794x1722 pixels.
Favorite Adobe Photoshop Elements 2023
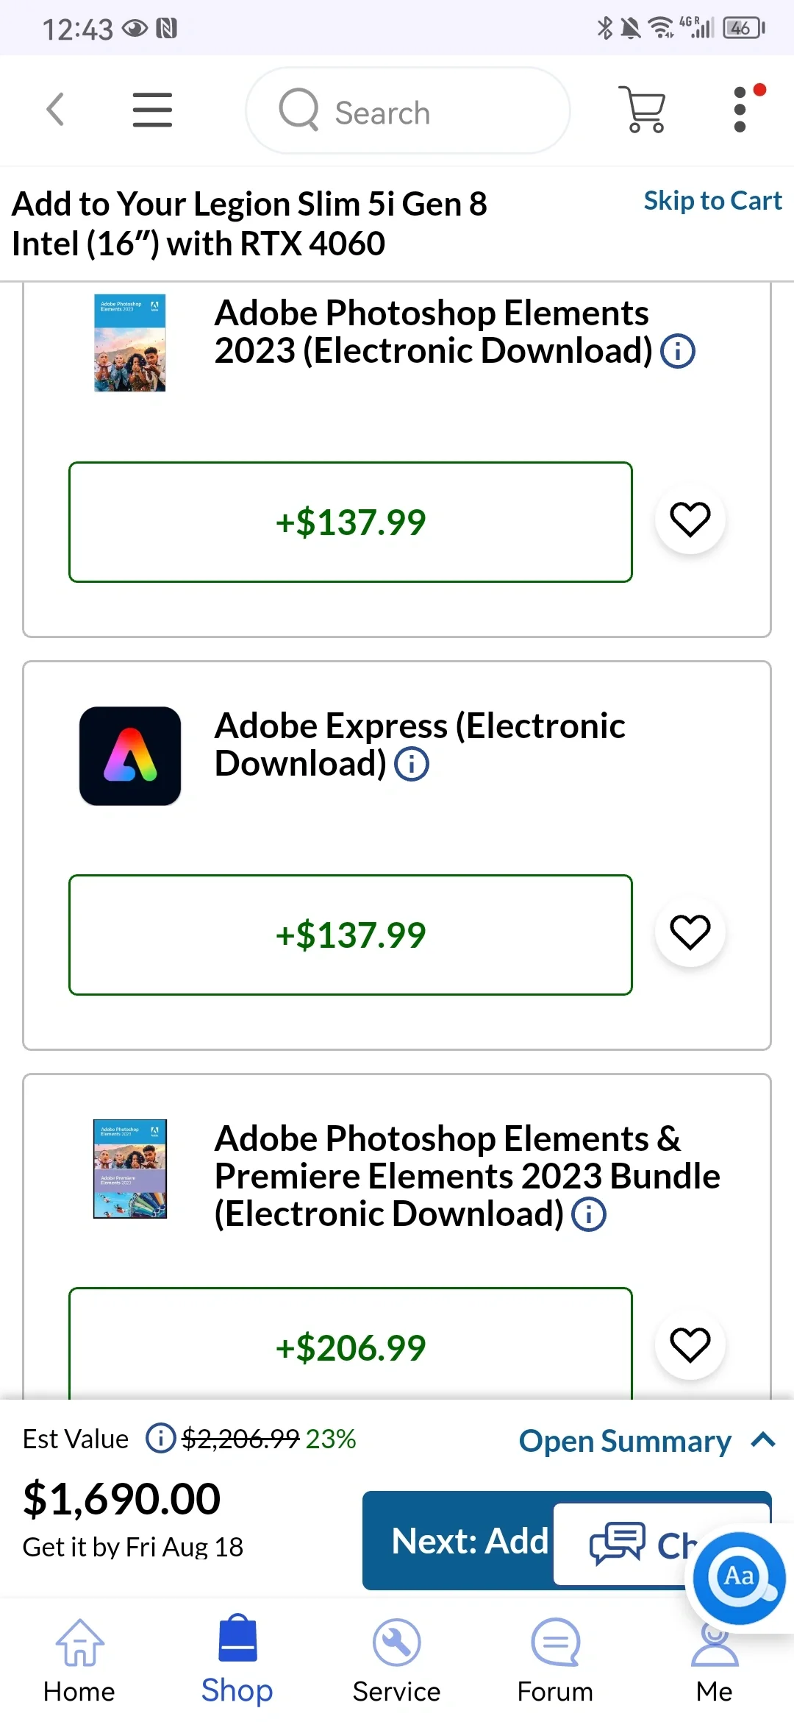pyautogui.click(x=690, y=520)
